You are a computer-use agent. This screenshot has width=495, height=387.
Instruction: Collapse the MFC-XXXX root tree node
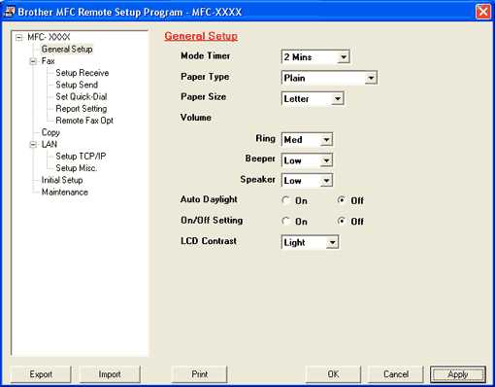pyautogui.click(x=19, y=38)
